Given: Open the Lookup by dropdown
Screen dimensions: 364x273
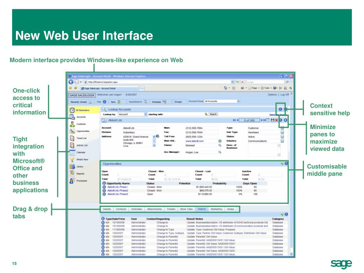Looking at the screenshot, I should (145, 114).
